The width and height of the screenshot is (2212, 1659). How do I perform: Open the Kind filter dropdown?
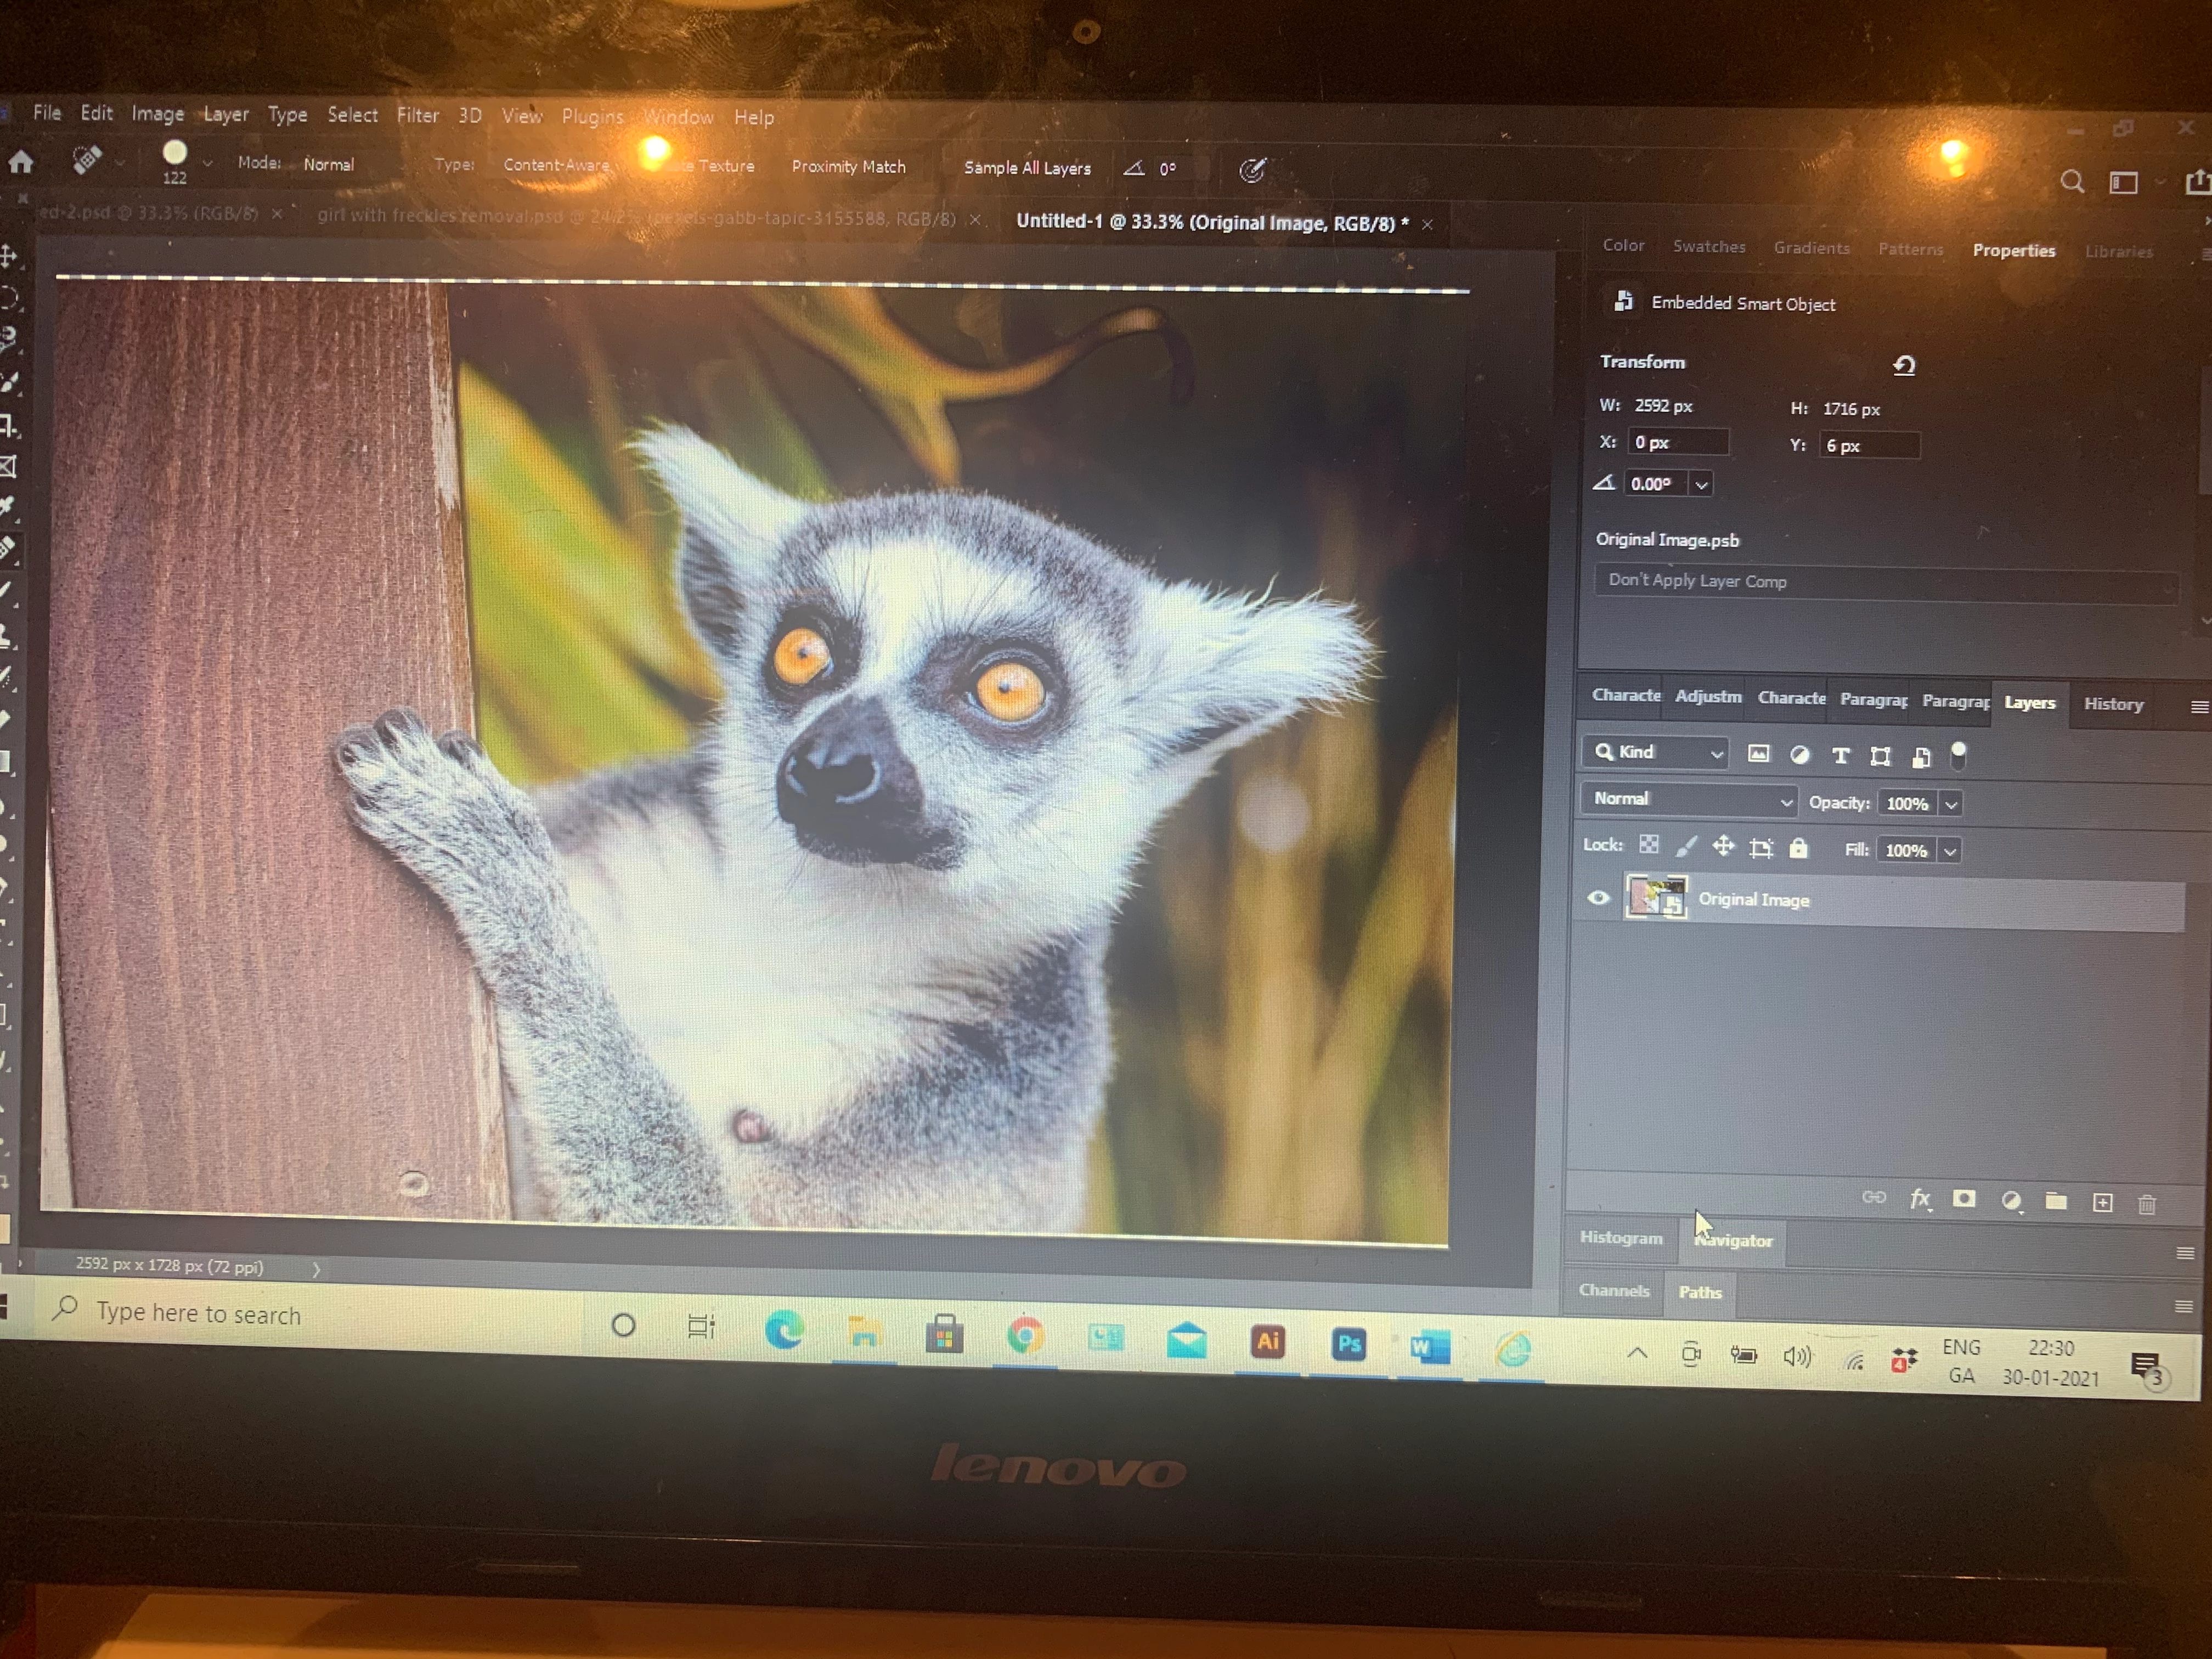pos(1656,752)
